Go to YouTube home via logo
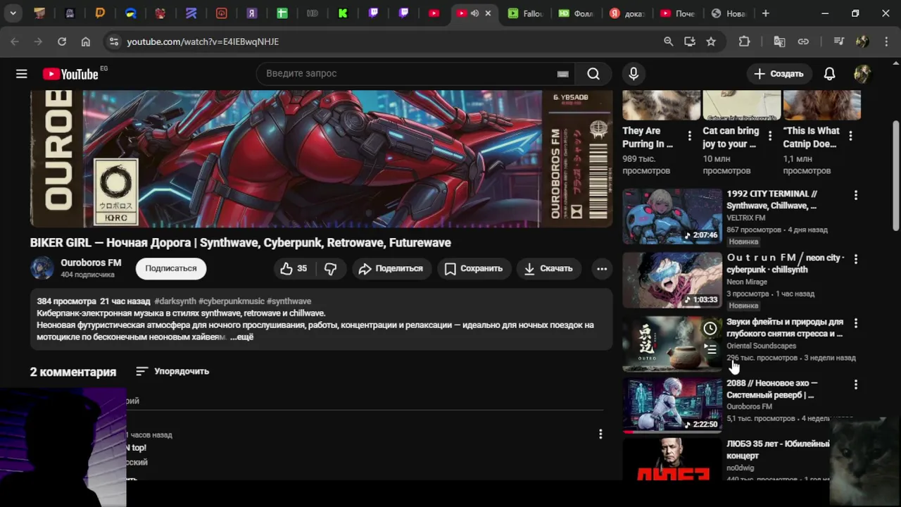This screenshot has height=507, width=901. click(70, 74)
